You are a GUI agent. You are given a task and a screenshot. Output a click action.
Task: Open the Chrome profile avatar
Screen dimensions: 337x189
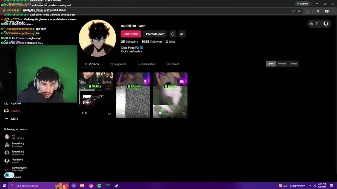pos(327,11)
